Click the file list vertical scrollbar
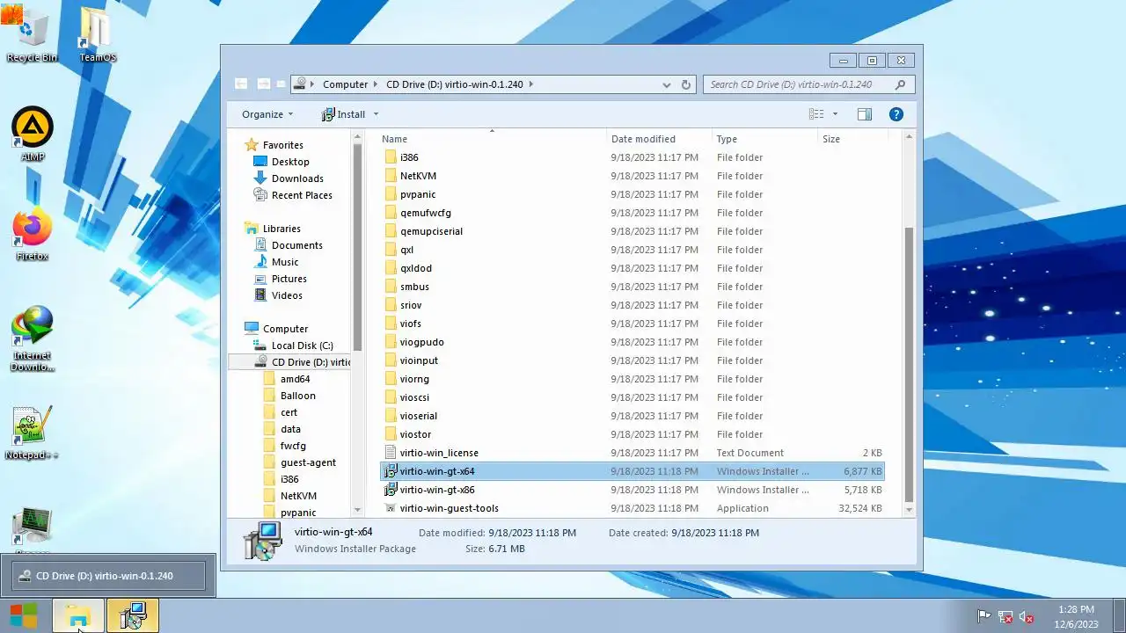 point(909,365)
